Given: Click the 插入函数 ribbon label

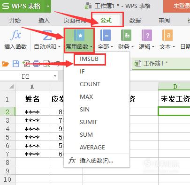Looking at the screenshot, I should click(15, 47).
